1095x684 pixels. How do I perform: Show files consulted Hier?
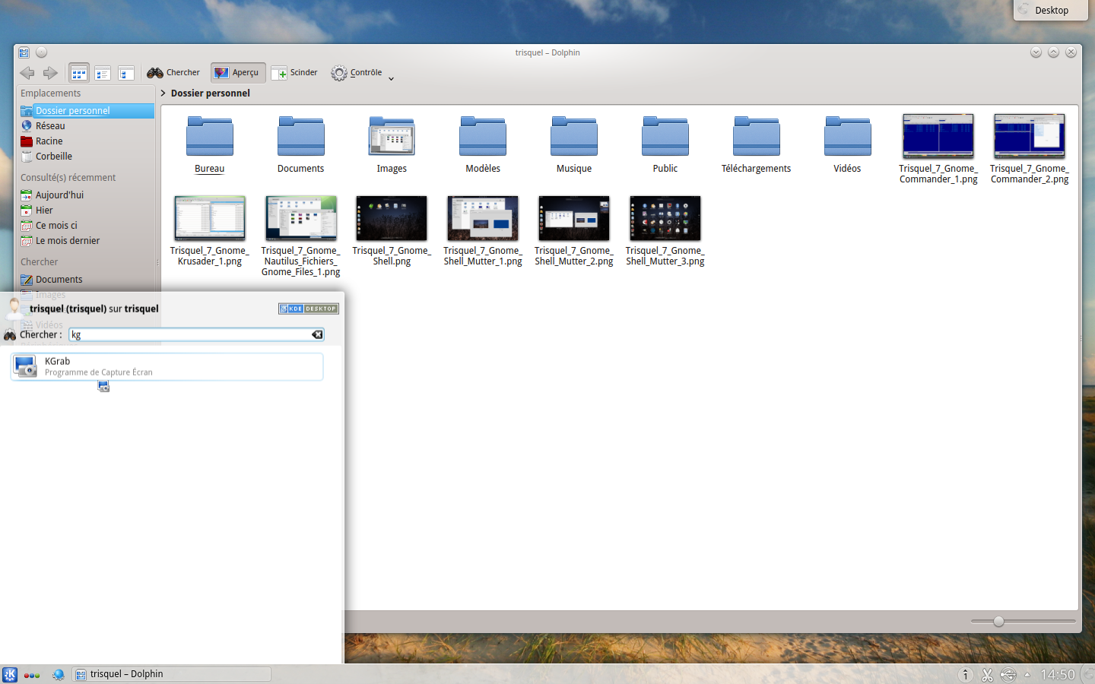click(86, 211)
